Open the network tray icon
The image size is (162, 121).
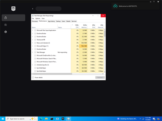tap(143, 119)
